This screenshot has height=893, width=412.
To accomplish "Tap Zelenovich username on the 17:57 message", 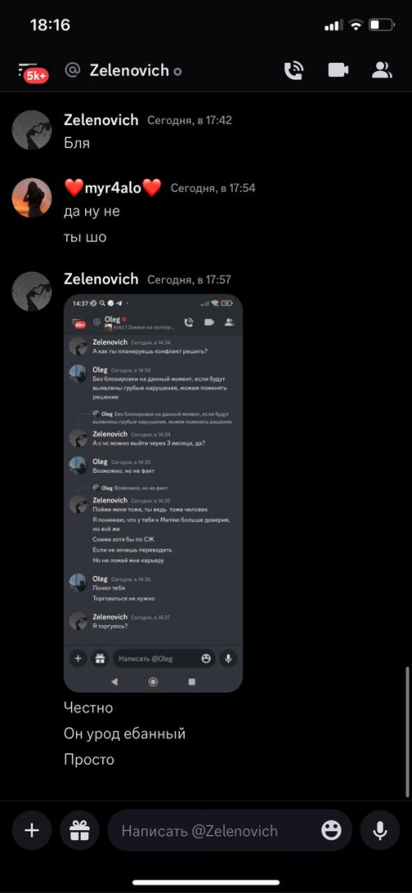I will (101, 279).
